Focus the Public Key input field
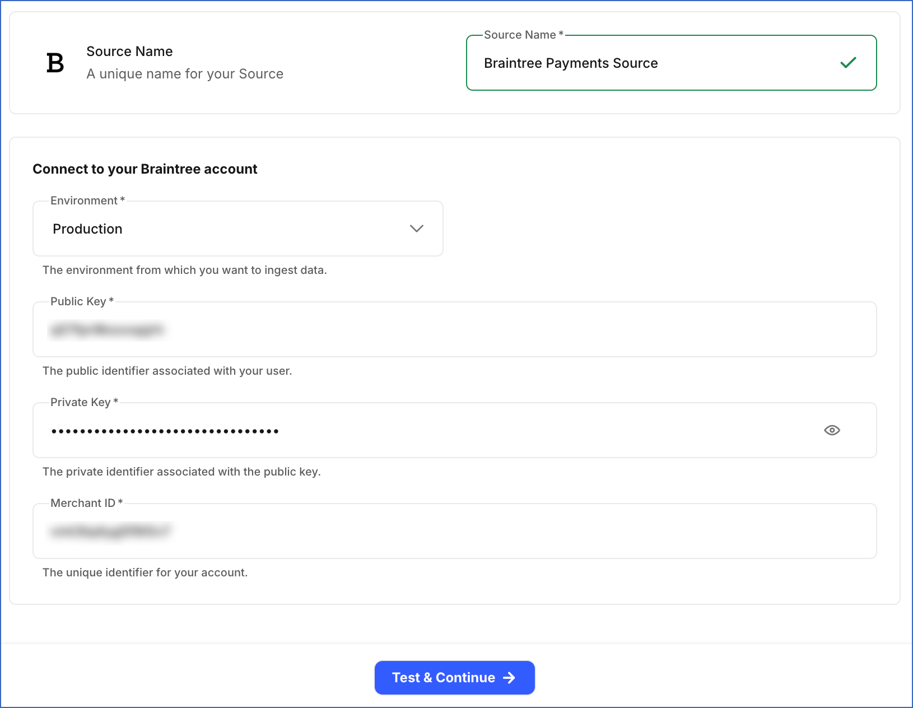The width and height of the screenshot is (913, 708). [x=454, y=329]
